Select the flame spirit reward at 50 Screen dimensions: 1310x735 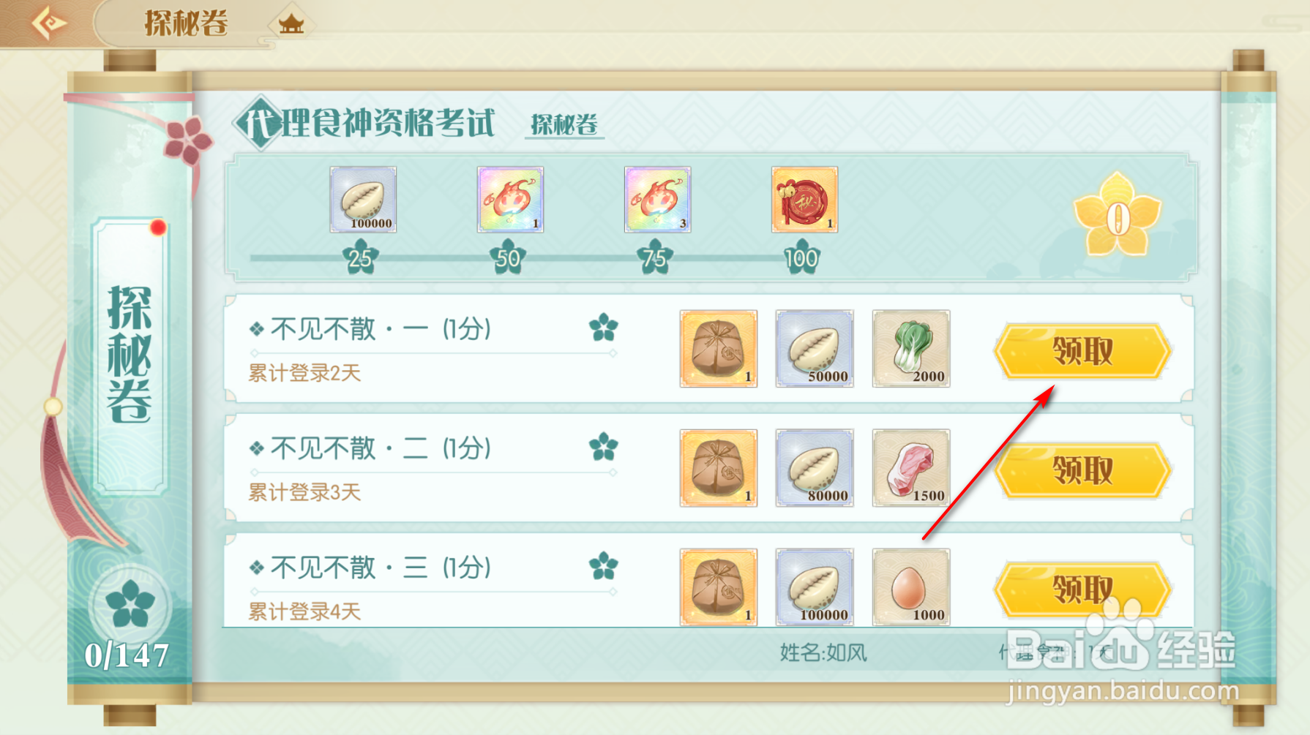[510, 200]
